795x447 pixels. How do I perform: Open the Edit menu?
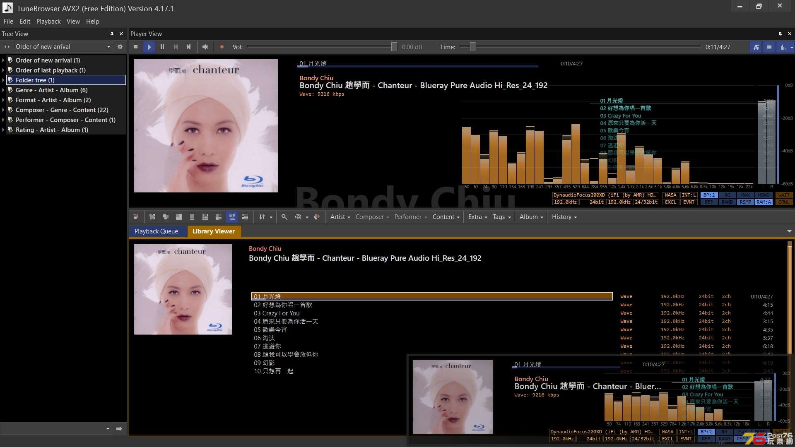(x=25, y=22)
